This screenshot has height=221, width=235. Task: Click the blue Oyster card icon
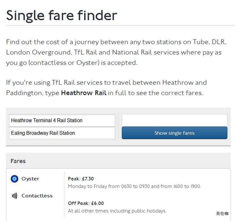[14, 179]
